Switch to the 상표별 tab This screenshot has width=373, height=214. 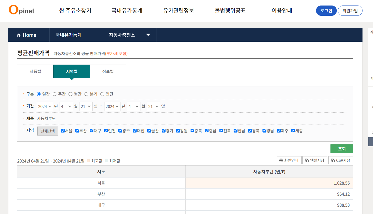point(108,71)
